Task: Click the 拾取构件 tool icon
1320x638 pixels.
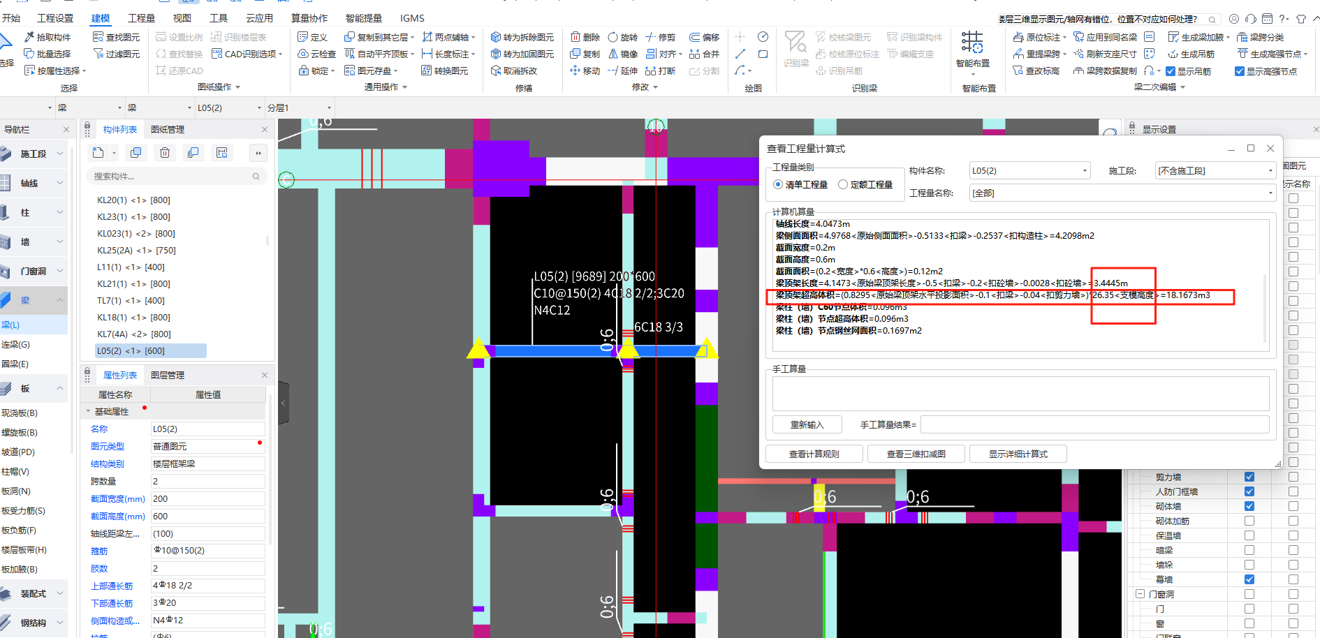Action: click(29, 37)
